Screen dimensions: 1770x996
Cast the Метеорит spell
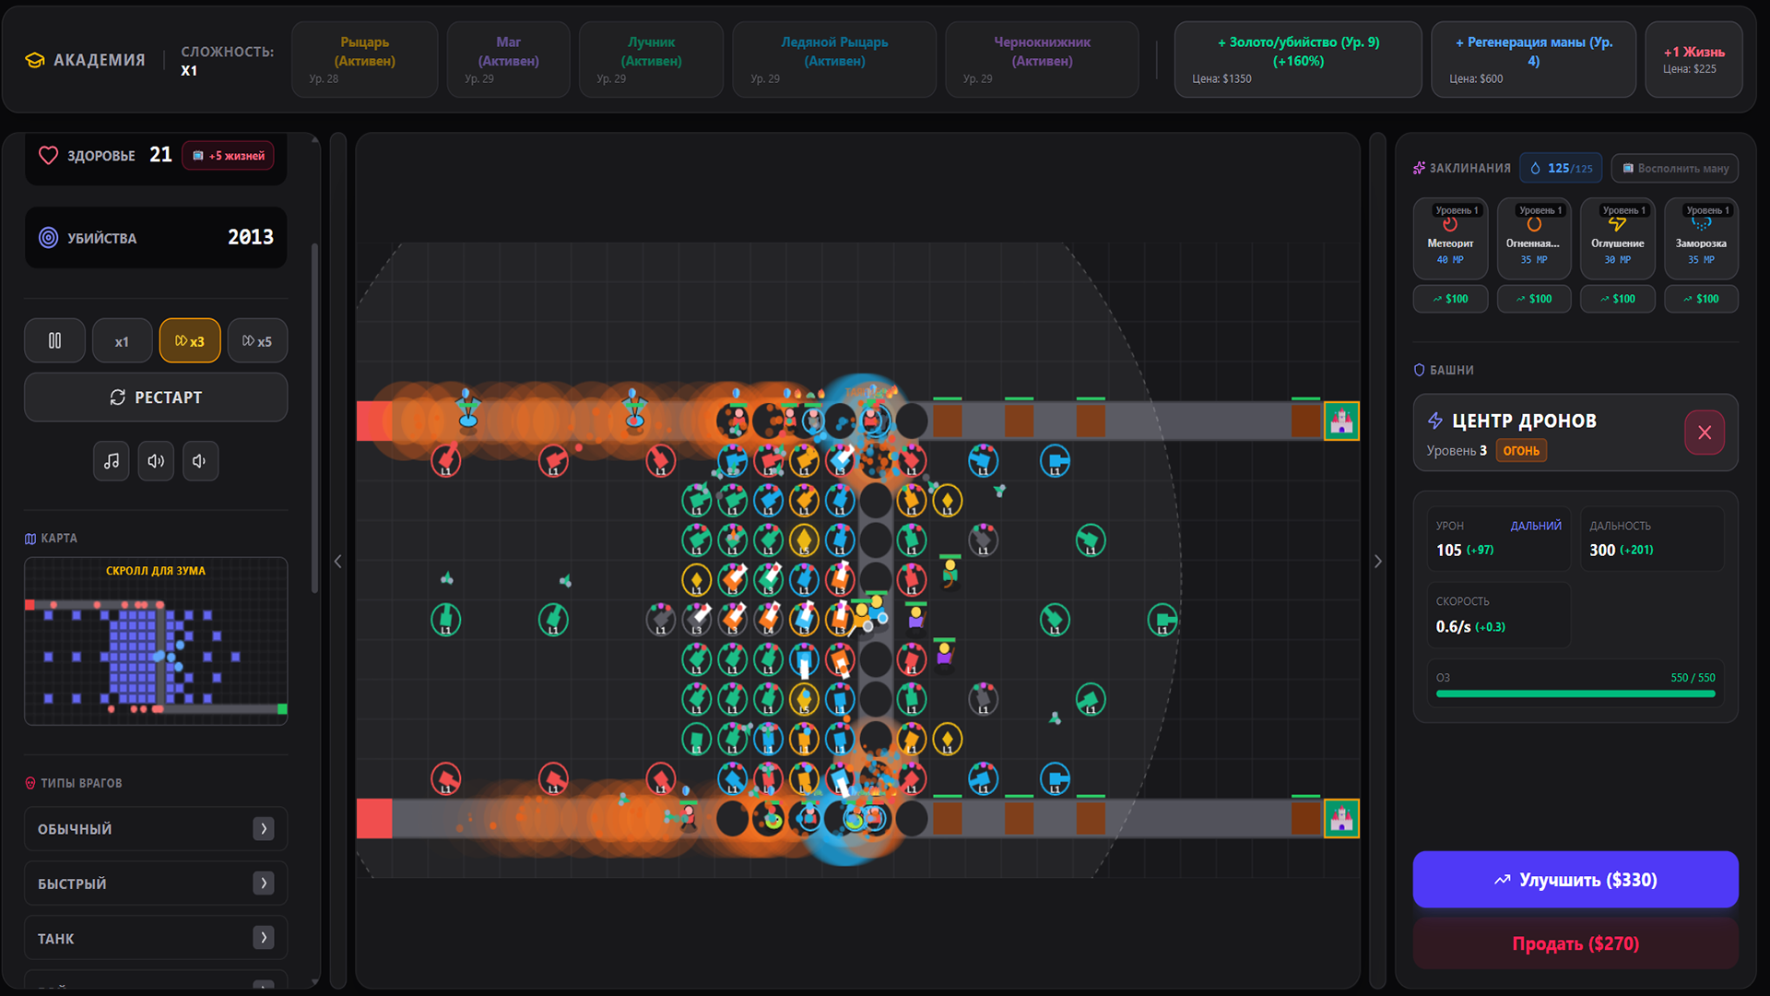coord(1450,238)
